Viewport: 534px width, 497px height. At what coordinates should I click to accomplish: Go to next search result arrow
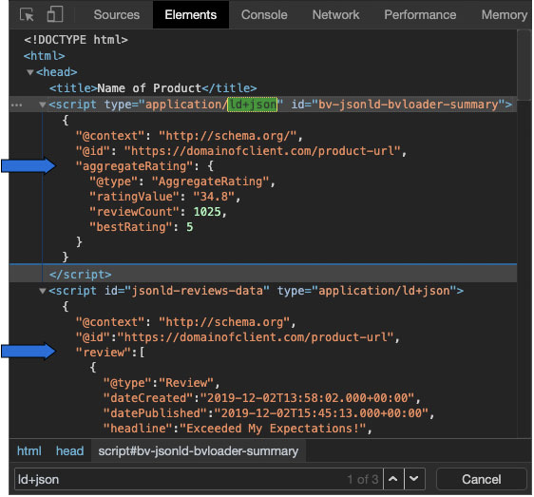[414, 479]
